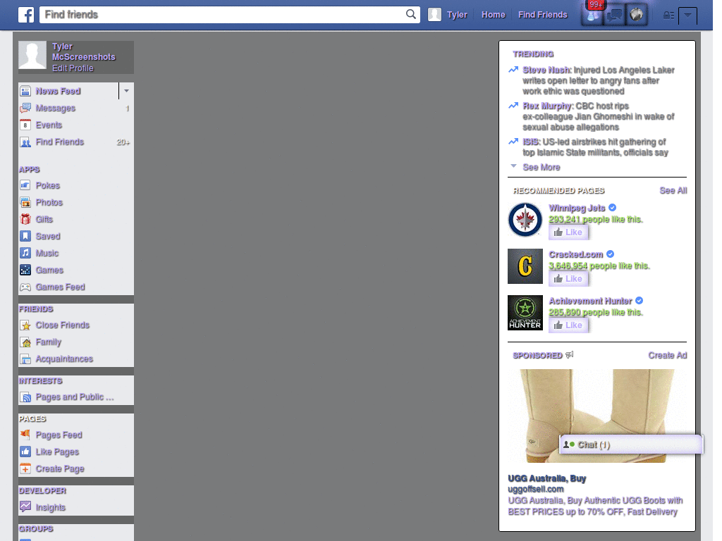The image size is (722, 541).
Task: Open Find Friends in top bar
Action: click(542, 15)
